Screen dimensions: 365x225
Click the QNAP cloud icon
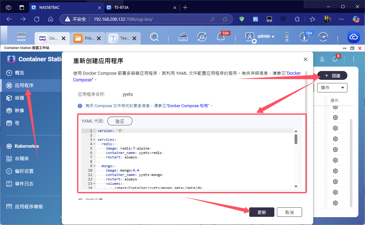point(353,37)
